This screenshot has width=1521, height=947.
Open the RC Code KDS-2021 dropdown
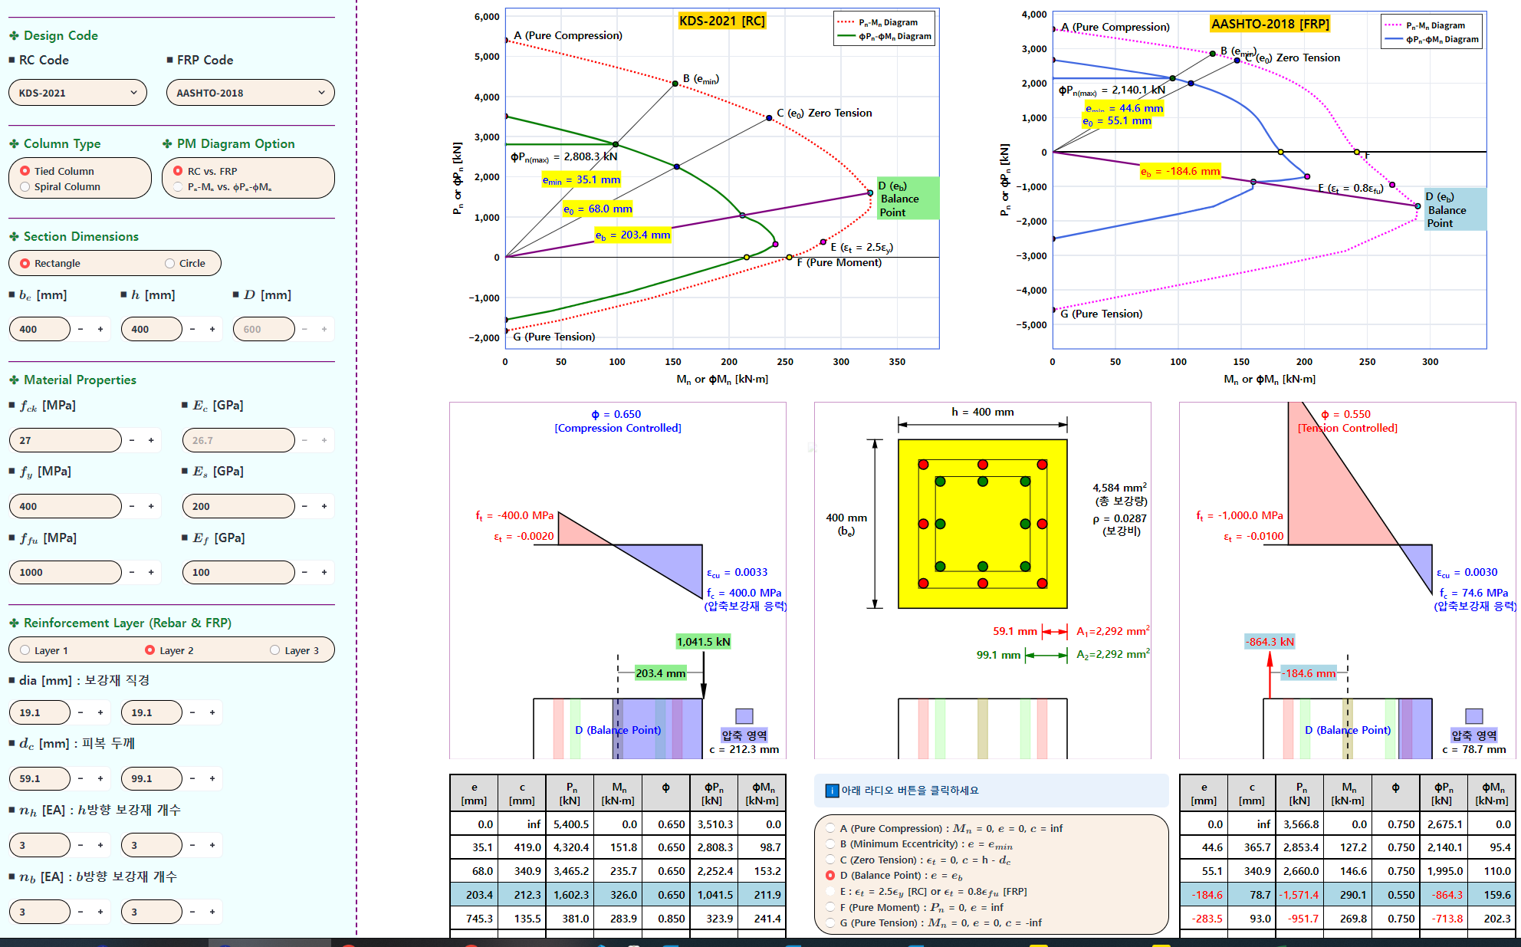(77, 93)
